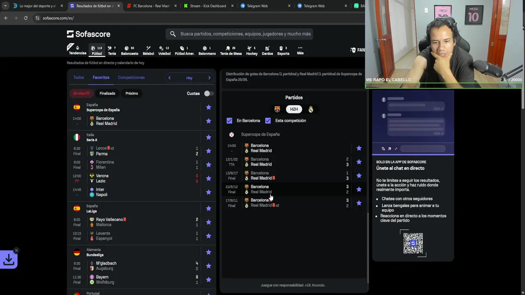Click the Sofascore logo
The height and width of the screenshot is (295, 525).
click(89, 34)
